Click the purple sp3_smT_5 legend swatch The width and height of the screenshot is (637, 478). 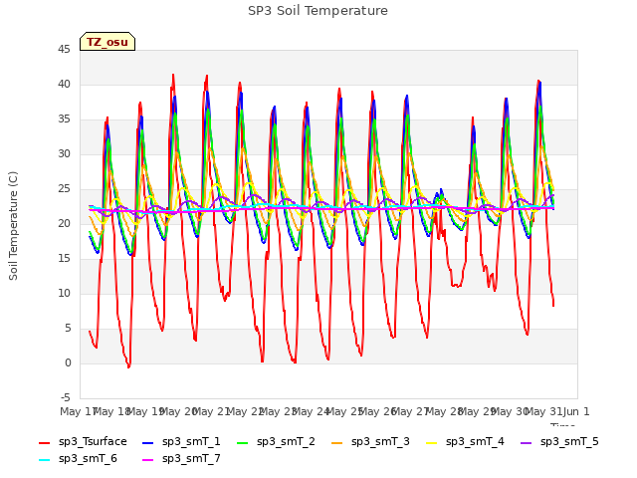(526, 442)
